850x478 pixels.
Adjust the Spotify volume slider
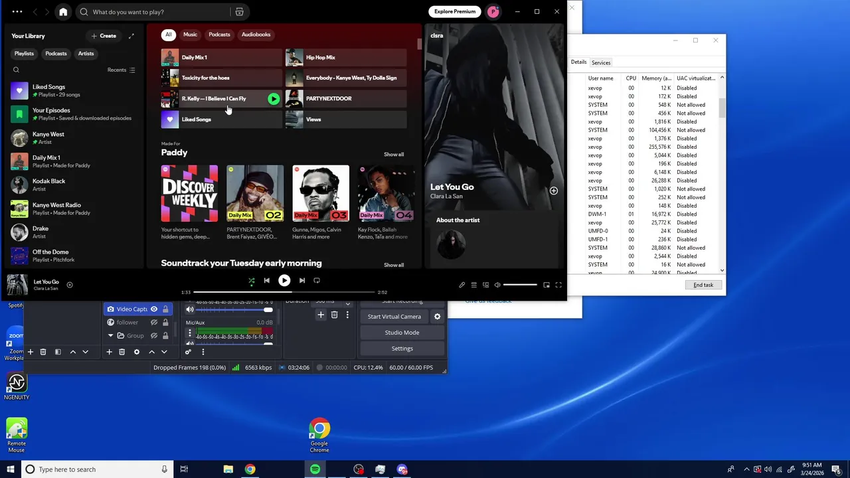(520, 285)
